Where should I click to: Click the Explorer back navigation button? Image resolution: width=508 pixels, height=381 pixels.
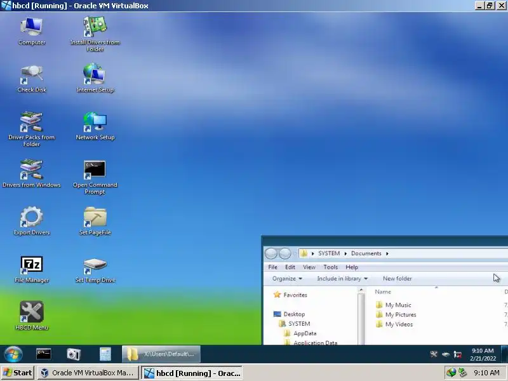click(271, 253)
